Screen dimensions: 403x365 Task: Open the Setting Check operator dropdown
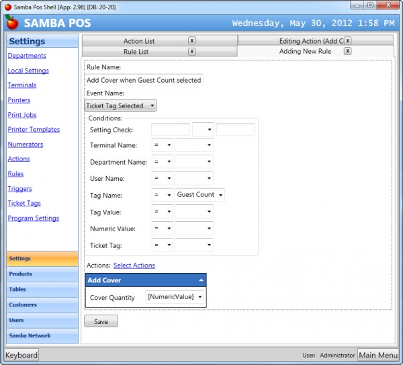pyautogui.click(x=203, y=129)
